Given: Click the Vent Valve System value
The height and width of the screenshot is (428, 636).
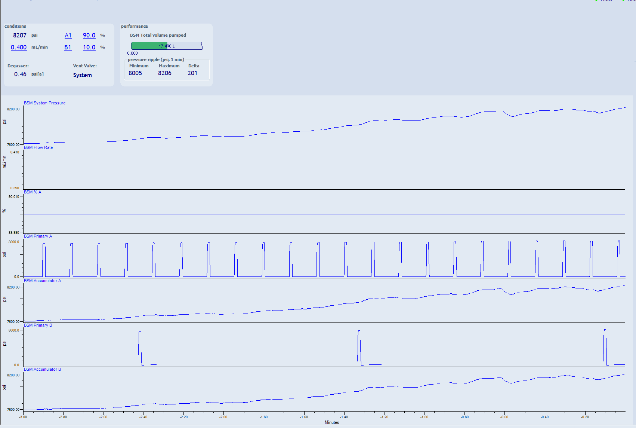Looking at the screenshot, I should pos(83,75).
